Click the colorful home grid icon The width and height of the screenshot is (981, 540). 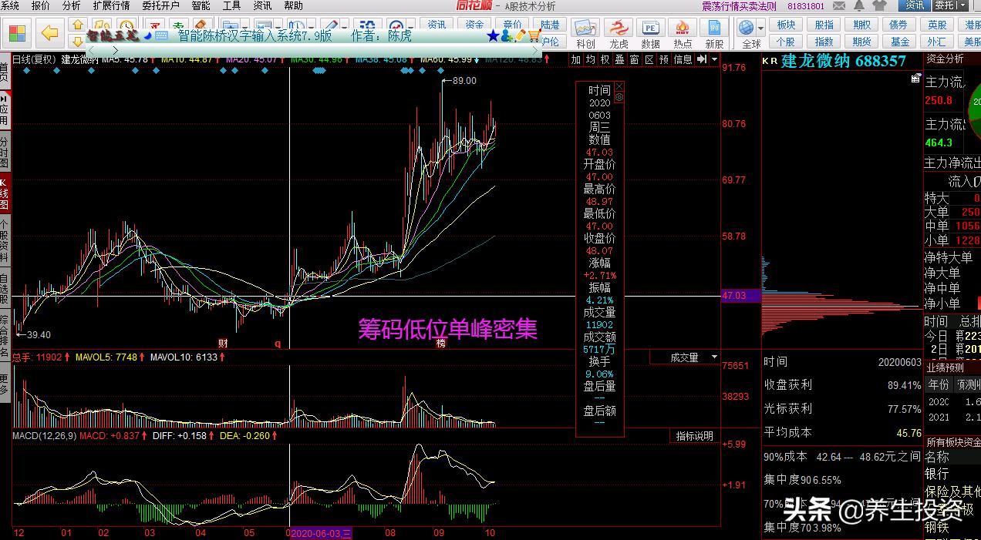(x=17, y=35)
